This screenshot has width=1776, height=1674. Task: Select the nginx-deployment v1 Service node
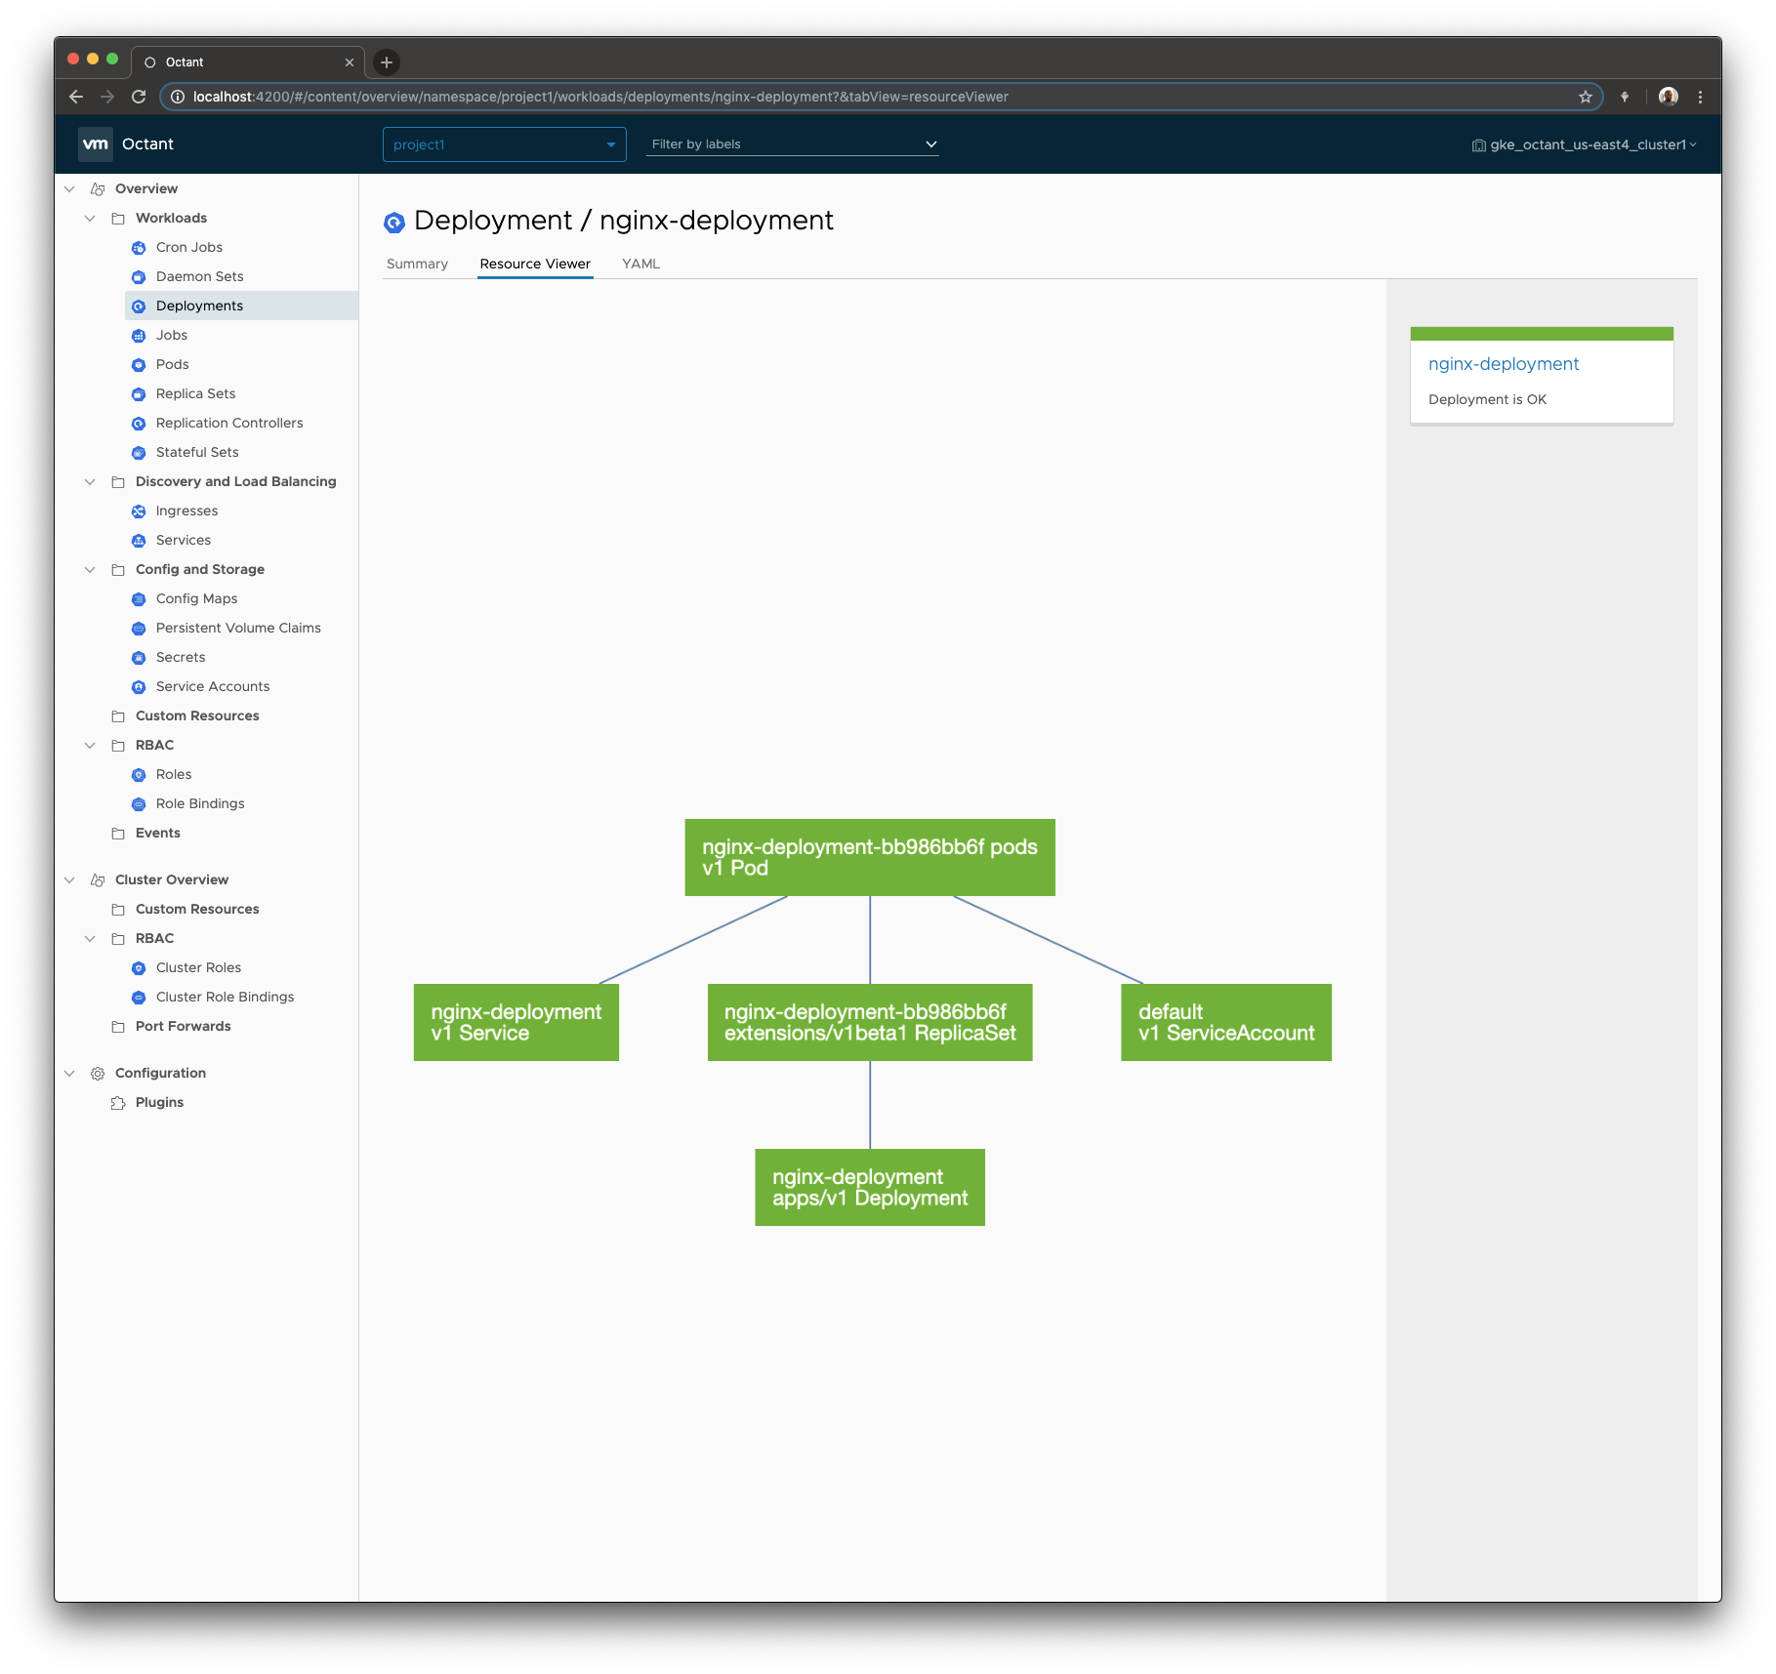[x=516, y=1022]
